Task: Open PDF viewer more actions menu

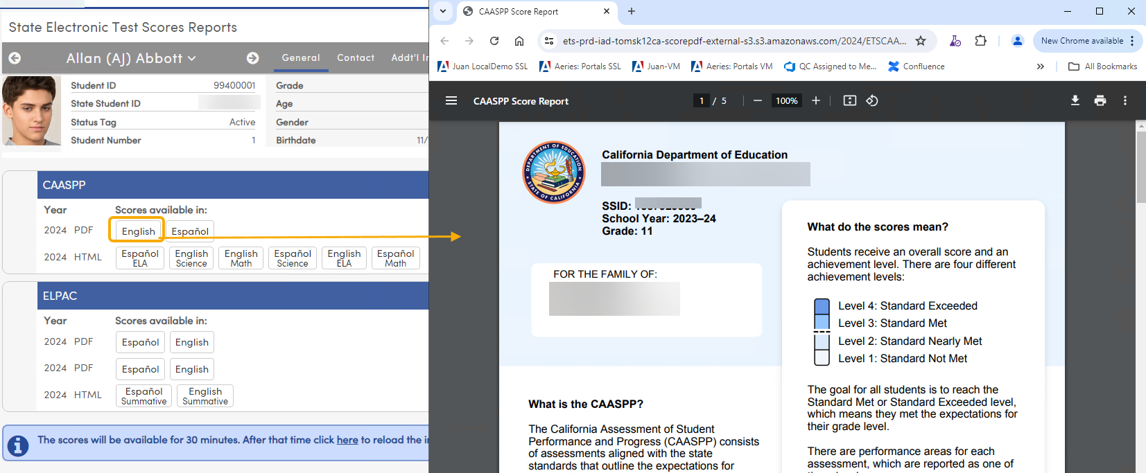Action: pos(1125,100)
